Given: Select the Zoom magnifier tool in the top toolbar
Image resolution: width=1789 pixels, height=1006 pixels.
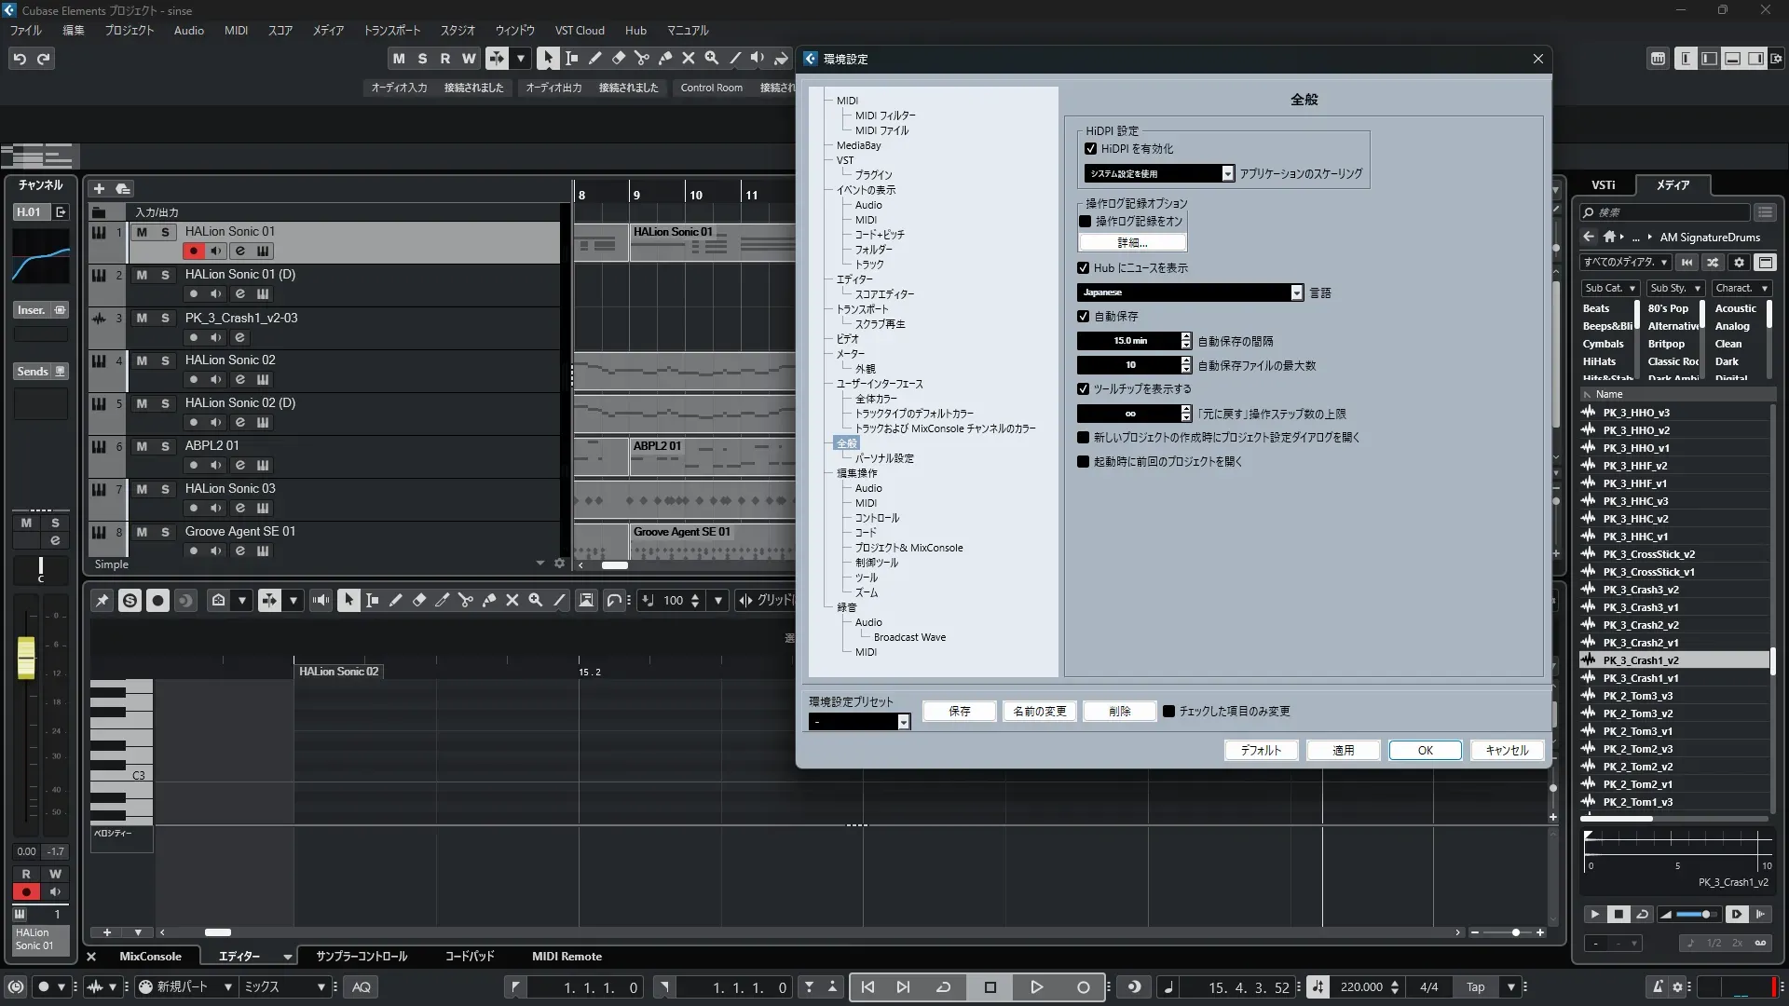Looking at the screenshot, I should click(x=712, y=59).
